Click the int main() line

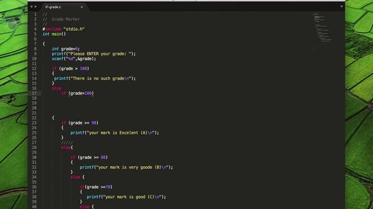pyautogui.click(x=54, y=34)
